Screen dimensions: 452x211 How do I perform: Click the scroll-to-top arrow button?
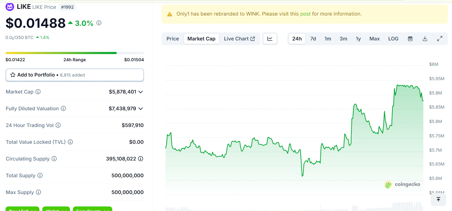pos(438,199)
